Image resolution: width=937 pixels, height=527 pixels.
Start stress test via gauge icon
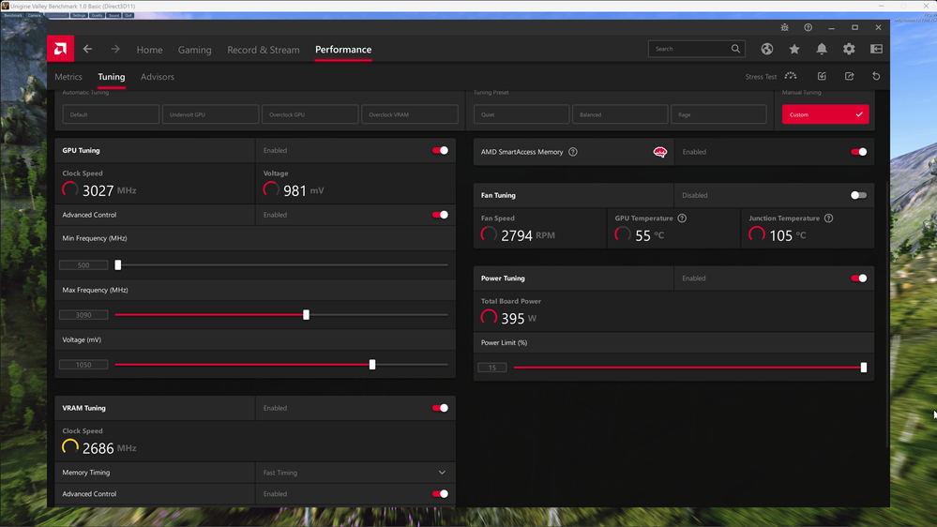(791, 77)
